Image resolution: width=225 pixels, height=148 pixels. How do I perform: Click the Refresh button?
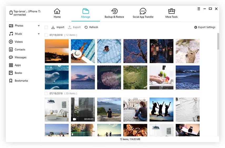(91, 27)
